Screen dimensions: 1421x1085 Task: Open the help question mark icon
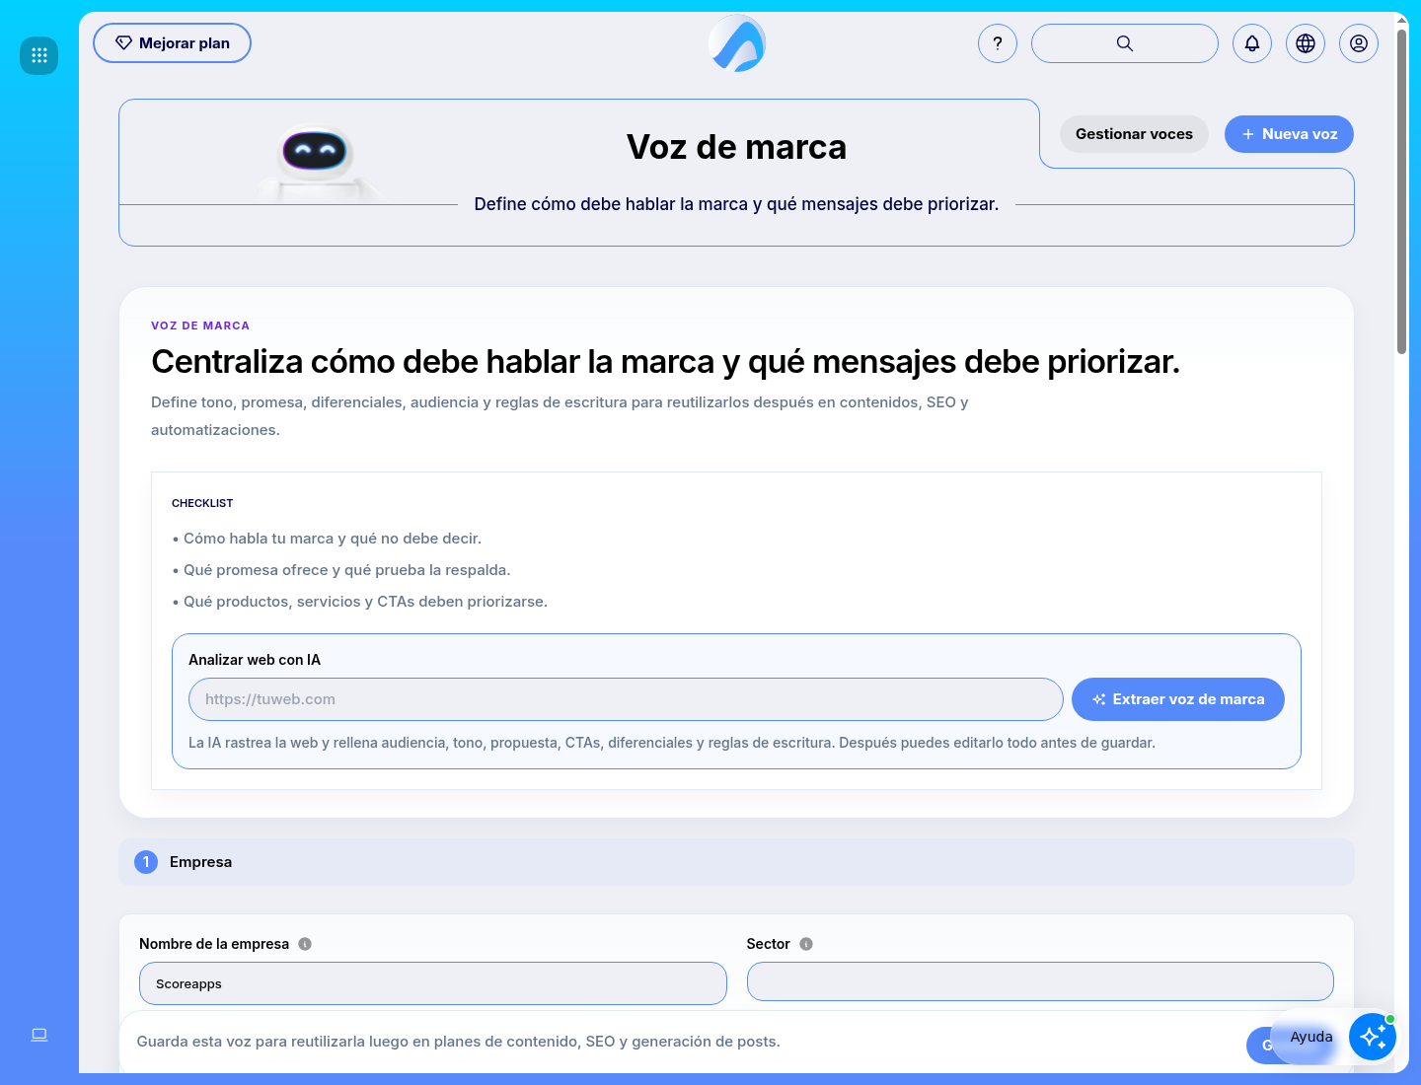click(998, 43)
